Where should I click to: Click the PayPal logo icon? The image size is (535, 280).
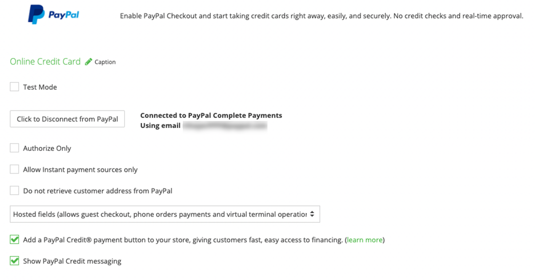click(35, 14)
